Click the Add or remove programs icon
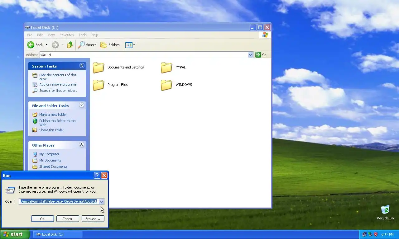 click(x=35, y=84)
